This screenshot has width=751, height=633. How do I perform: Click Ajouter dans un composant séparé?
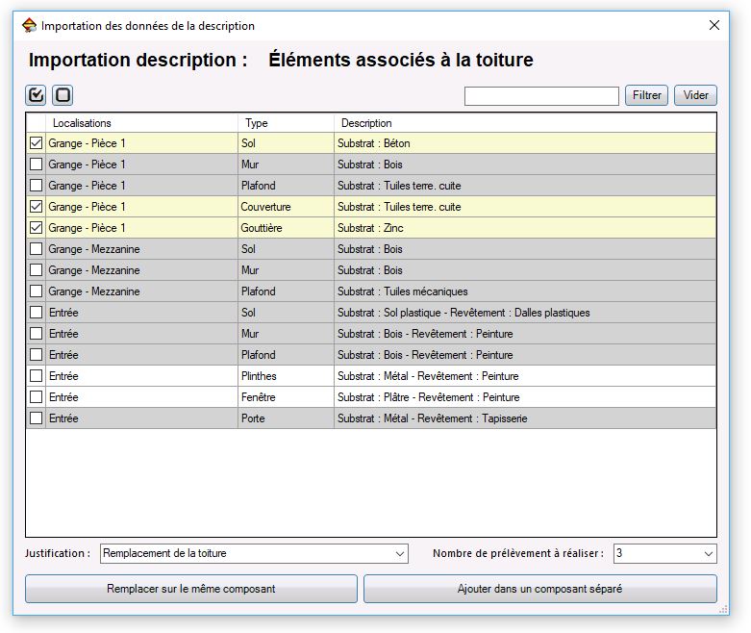[539, 589]
